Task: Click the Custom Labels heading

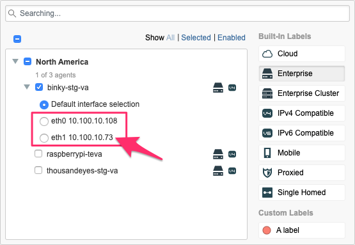Action: (x=286, y=213)
